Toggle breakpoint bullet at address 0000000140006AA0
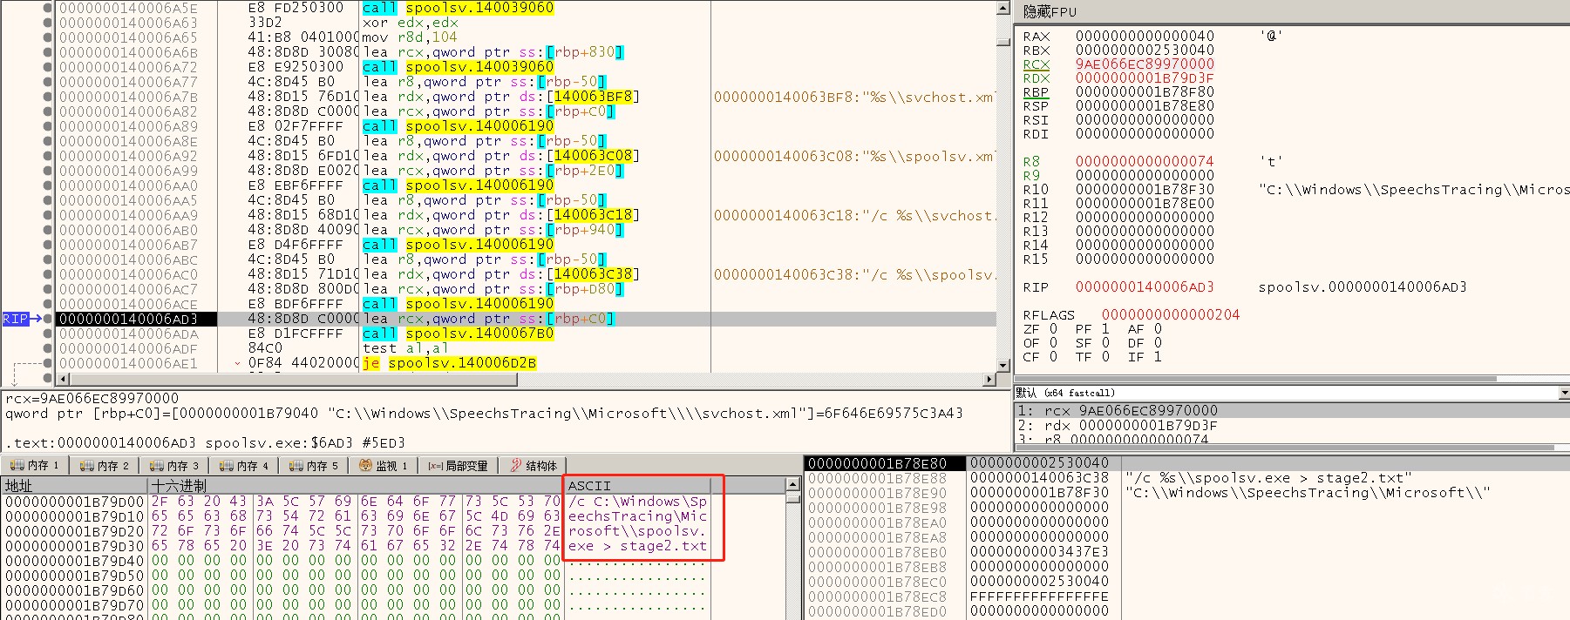Image resolution: width=1570 pixels, height=620 pixels. (47, 185)
